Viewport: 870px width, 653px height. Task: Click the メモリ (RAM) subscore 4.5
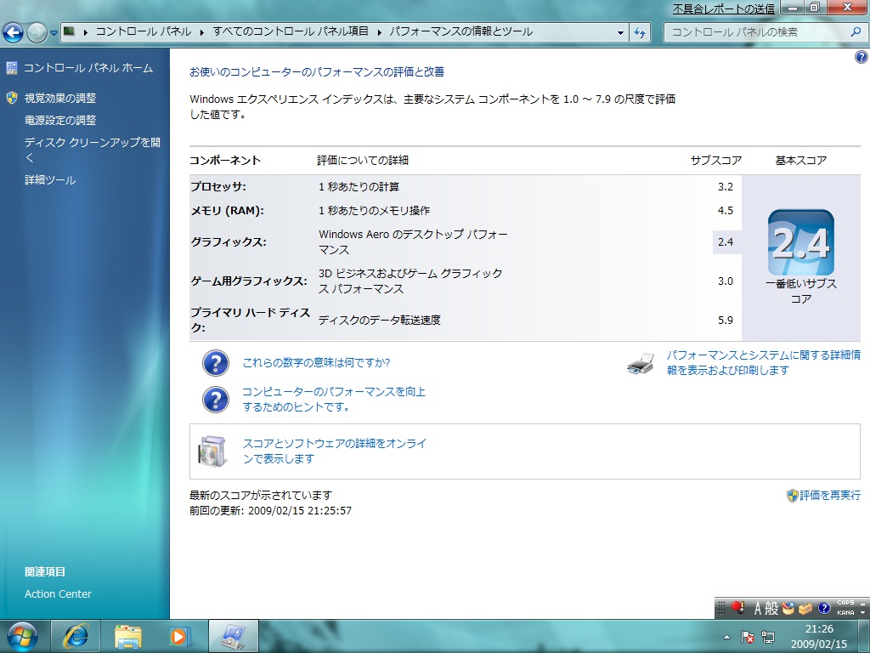point(726,211)
